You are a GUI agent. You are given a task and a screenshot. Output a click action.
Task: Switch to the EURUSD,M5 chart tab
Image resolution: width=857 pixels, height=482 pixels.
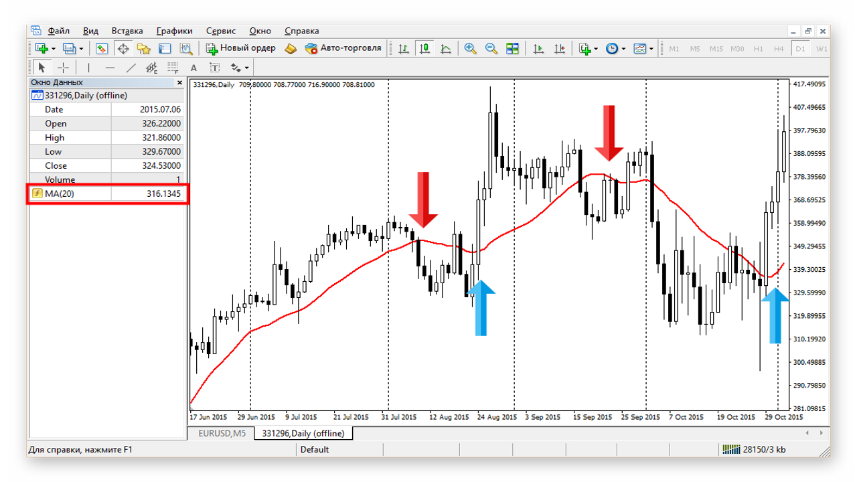pos(222,433)
